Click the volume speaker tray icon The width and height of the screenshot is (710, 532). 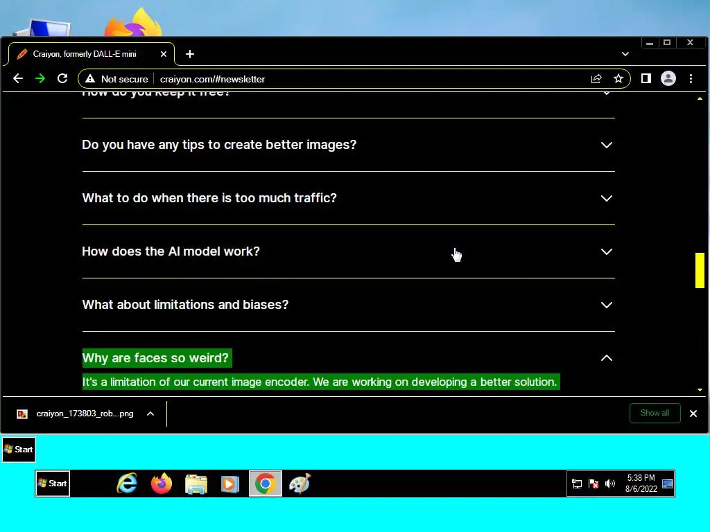tap(610, 484)
